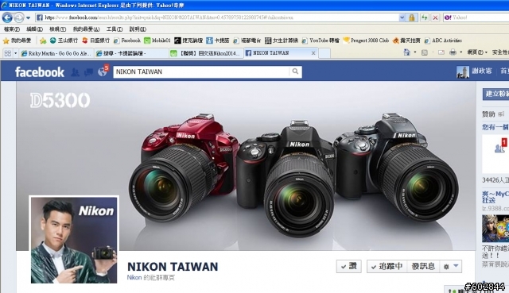Open the 日盛銀行 bookmark
Image resolution: width=509 pixels, height=293 pixels.
pos(95,40)
